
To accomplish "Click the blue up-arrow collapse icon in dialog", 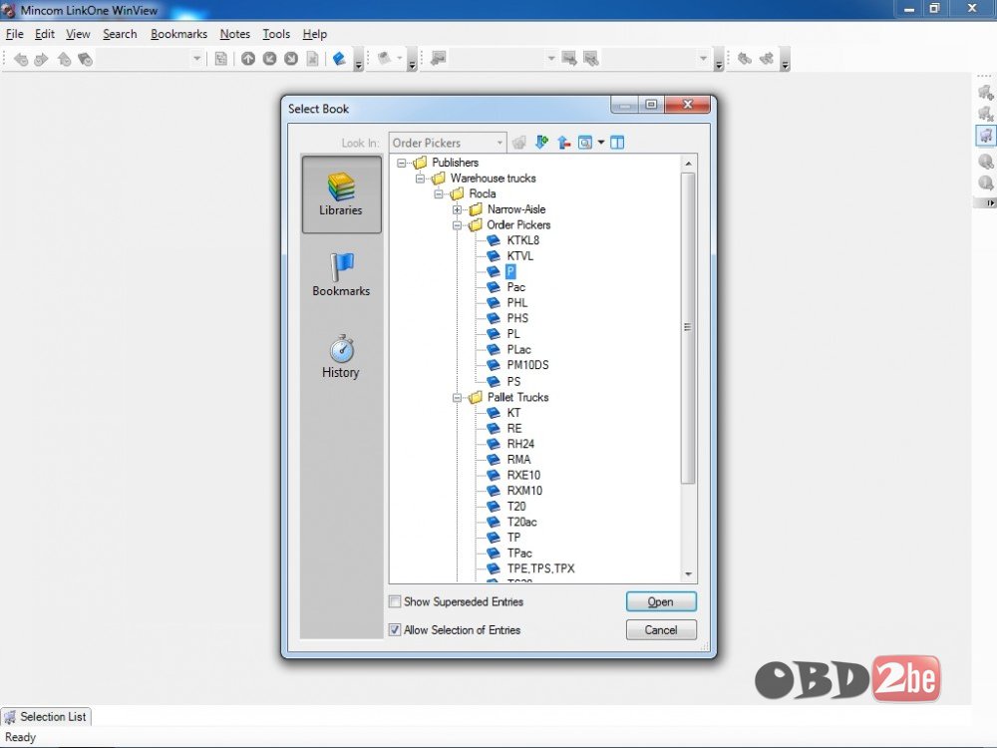I will (563, 143).
